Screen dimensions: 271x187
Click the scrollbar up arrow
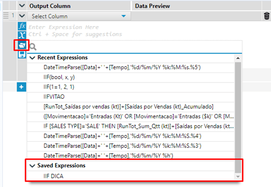(x=238, y=58)
